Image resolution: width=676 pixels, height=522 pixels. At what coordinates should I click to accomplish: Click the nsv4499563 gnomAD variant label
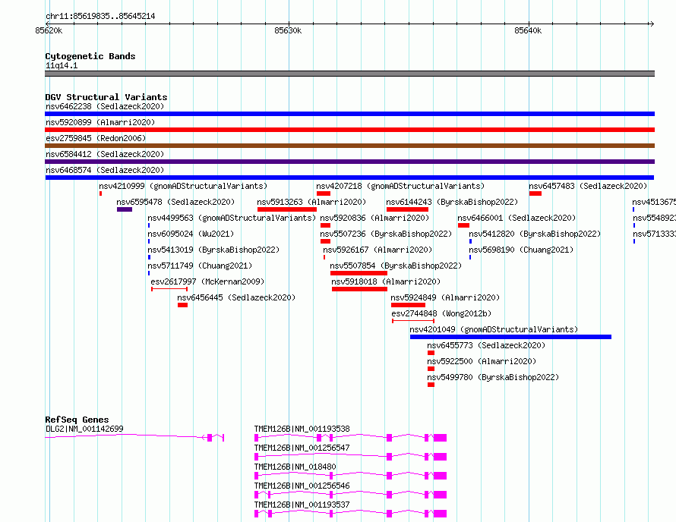click(232, 218)
